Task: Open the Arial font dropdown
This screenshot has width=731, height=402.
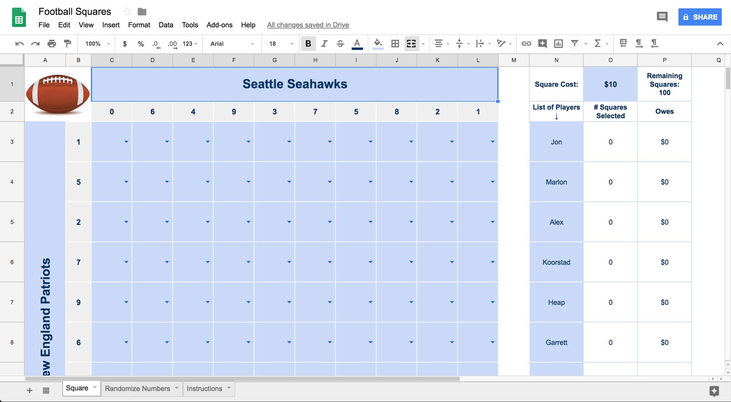Action: pyautogui.click(x=232, y=44)
